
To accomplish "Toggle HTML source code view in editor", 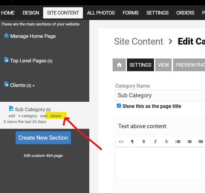I will [x=121, y=141].
